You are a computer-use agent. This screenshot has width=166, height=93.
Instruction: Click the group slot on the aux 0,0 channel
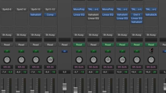point(65,40)
